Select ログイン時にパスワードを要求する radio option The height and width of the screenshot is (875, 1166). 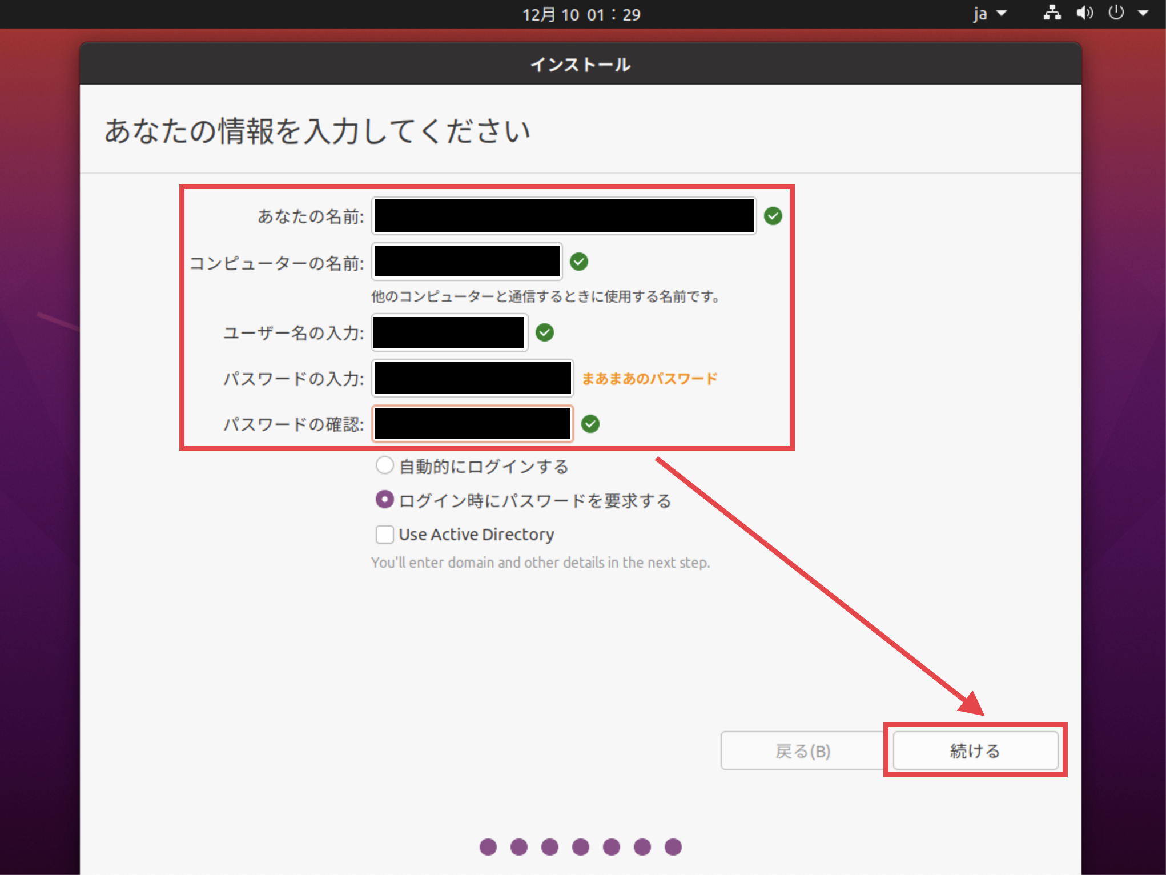tap(384, 500)
